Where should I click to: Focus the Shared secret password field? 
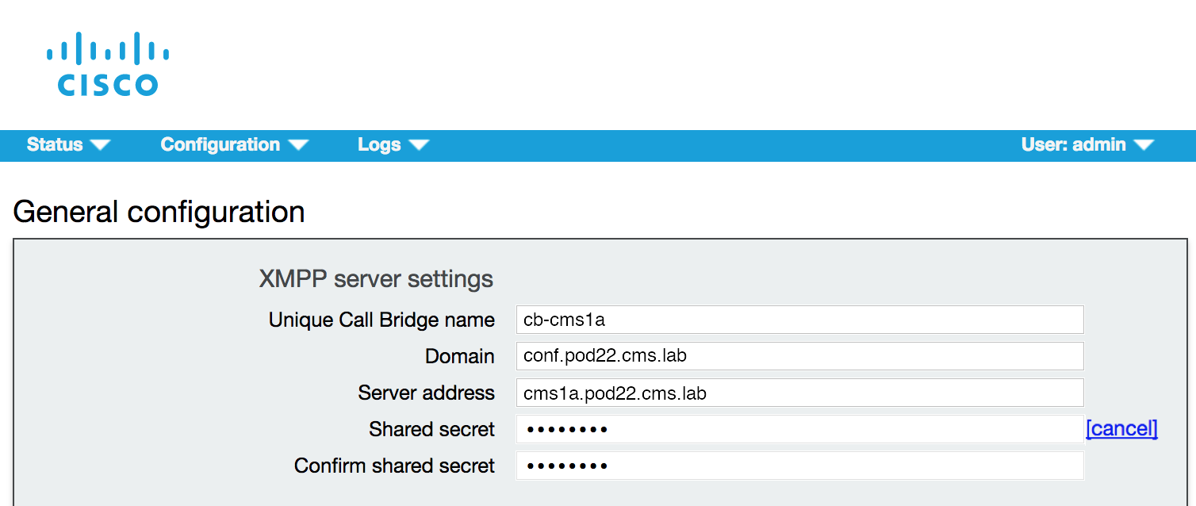(799, 429)
